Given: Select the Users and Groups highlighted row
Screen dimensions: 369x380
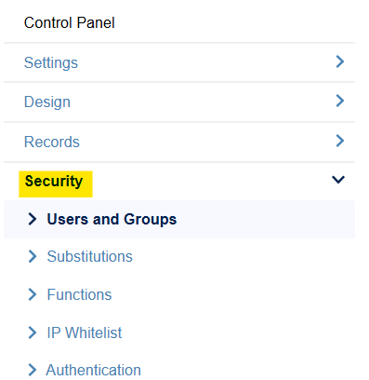Looking at the screenshot, I should pyautogui.click(x=179, y=219).
